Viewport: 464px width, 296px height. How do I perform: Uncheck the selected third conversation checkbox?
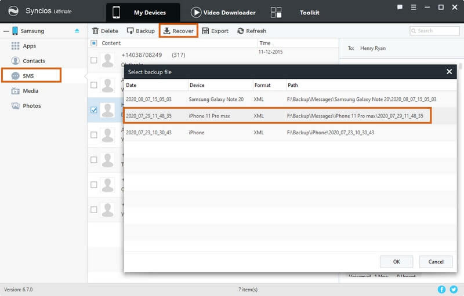point(94,110)
